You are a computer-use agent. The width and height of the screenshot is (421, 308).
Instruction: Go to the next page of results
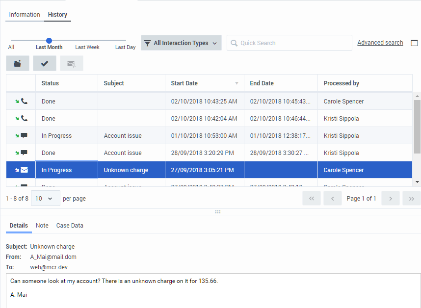click(391, 199)
